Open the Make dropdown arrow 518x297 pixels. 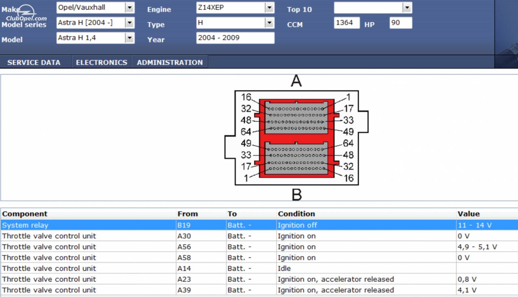129,7
